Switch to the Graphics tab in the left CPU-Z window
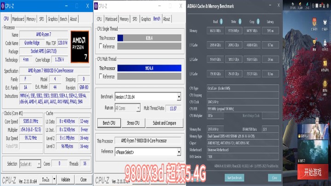This screenshot has height=186, width=331. 52,19
